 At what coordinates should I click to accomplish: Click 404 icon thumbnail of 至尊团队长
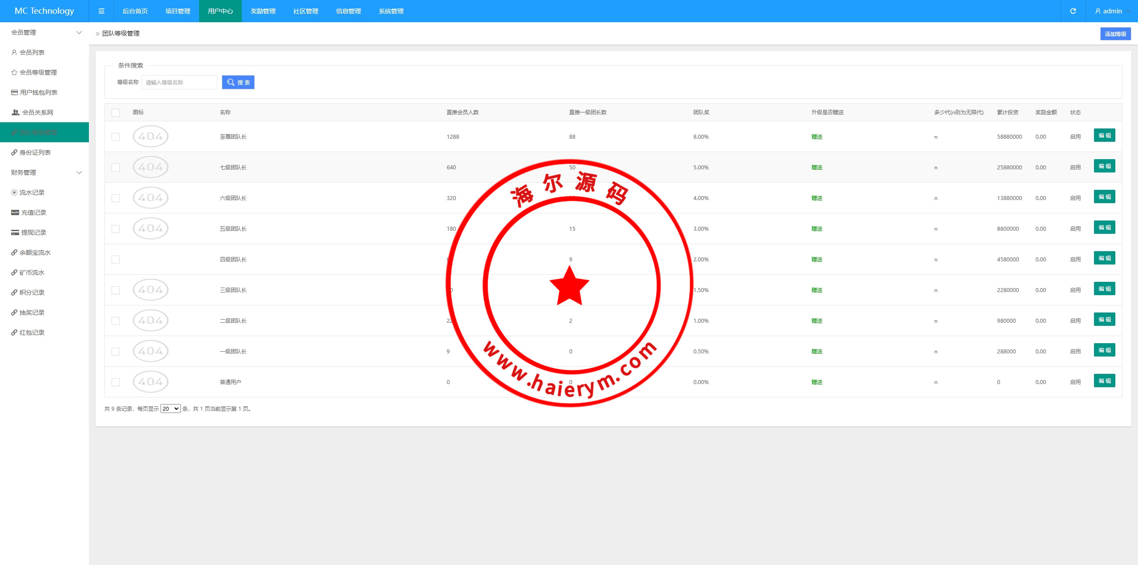[x=150, y=136]
